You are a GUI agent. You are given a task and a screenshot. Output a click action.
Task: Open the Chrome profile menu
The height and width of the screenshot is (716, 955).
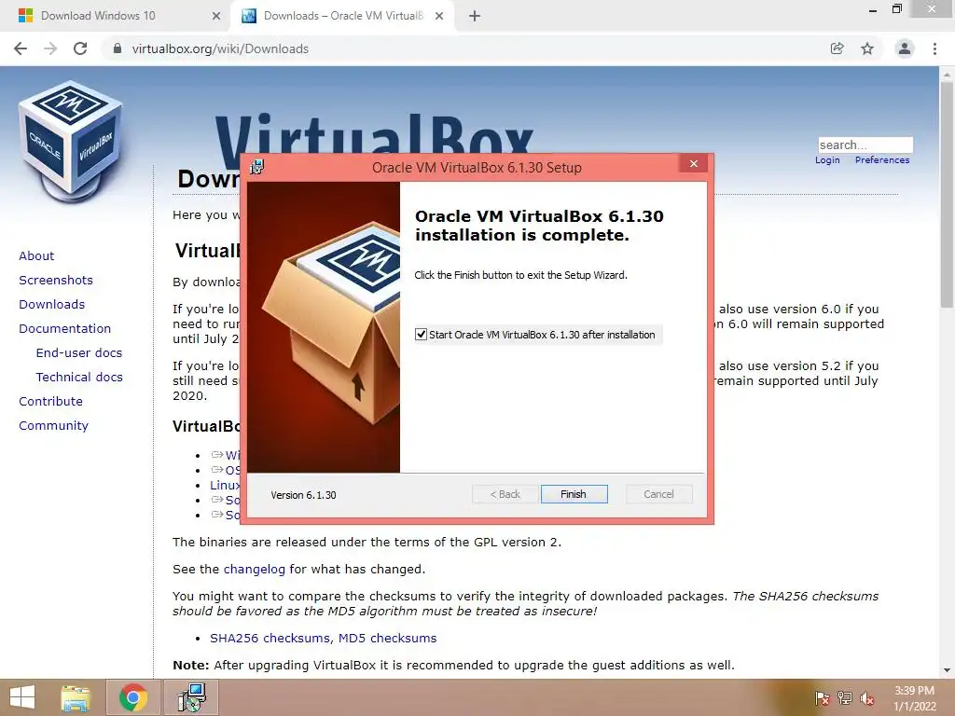pos(905,48)
